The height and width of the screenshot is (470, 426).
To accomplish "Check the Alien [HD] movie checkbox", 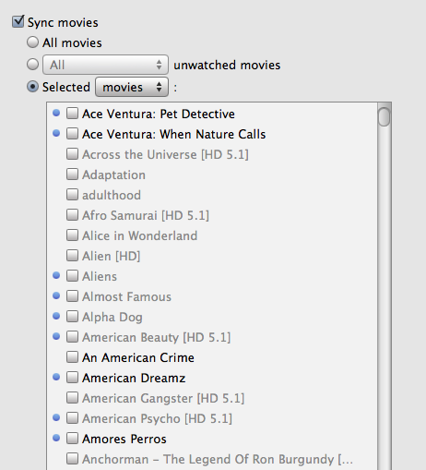I will coord(72,256).
